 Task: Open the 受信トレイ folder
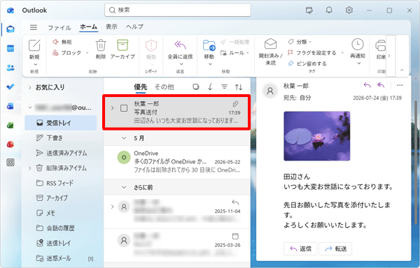click(61, 123)
